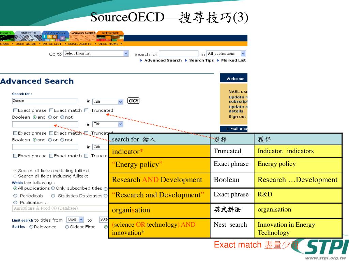This screenshot has height=261, width=349.
Task: Open the User Guide nav link
Action: (x=26, y=44)
